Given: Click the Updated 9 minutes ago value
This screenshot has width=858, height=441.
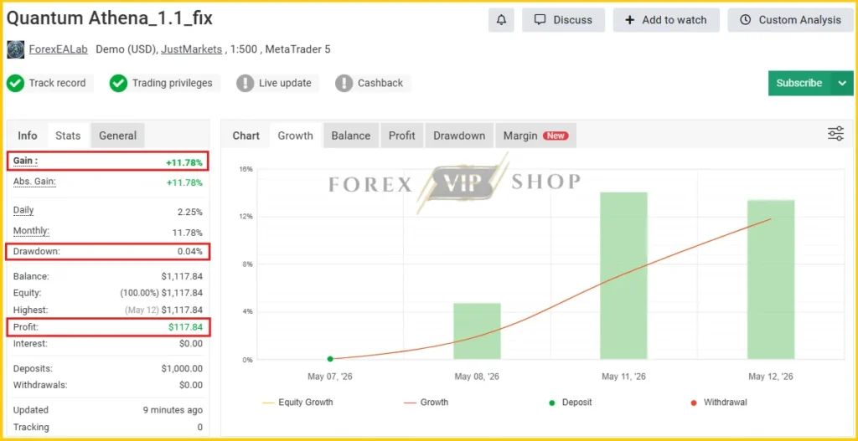Looking at the screenshot, I should pyautogui.click(x=173, y=410).
